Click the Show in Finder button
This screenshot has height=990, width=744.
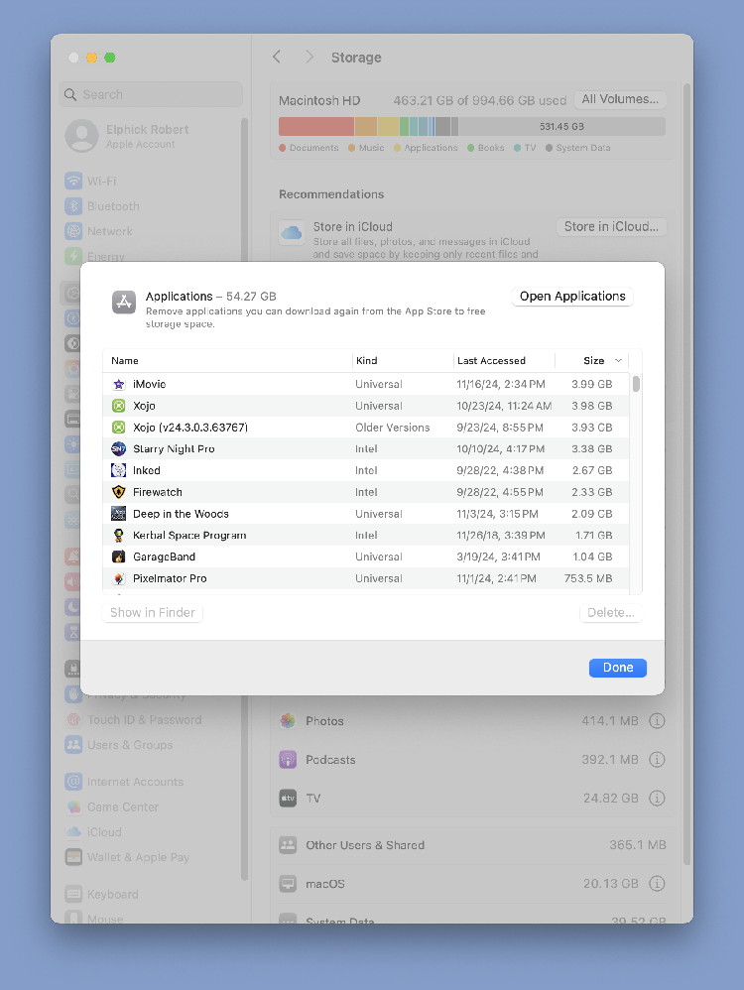(x=152, y=612)
